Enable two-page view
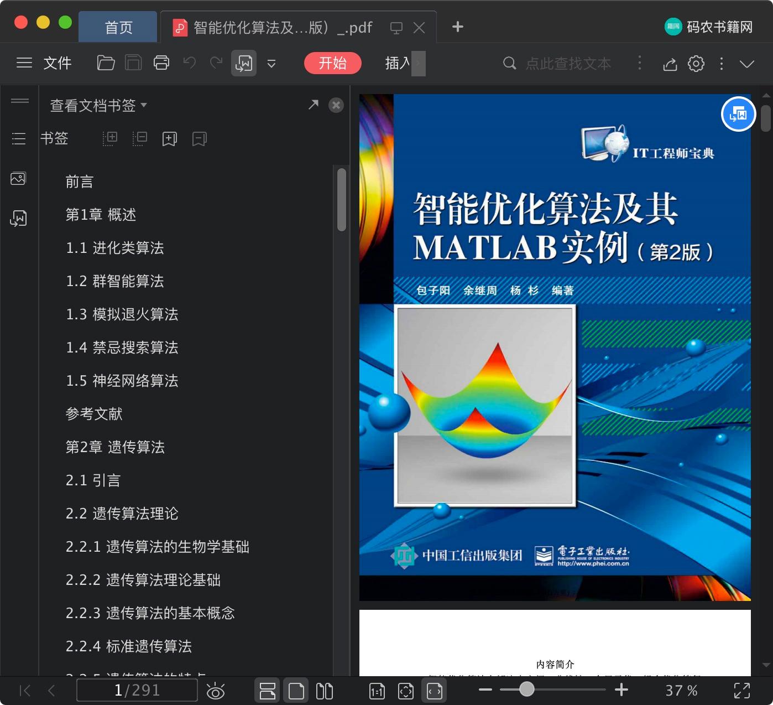Image resolution: width=773 pixels, height=705 pixels. tap(325, 691)
